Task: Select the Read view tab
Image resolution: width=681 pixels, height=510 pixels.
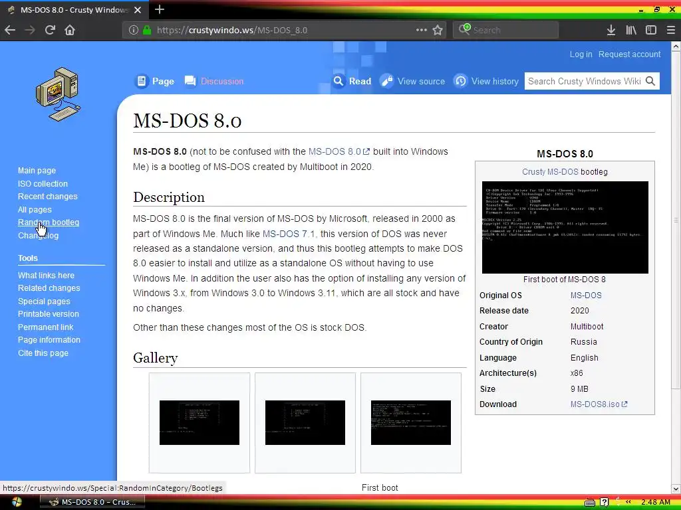Action: tap(352, 81)
